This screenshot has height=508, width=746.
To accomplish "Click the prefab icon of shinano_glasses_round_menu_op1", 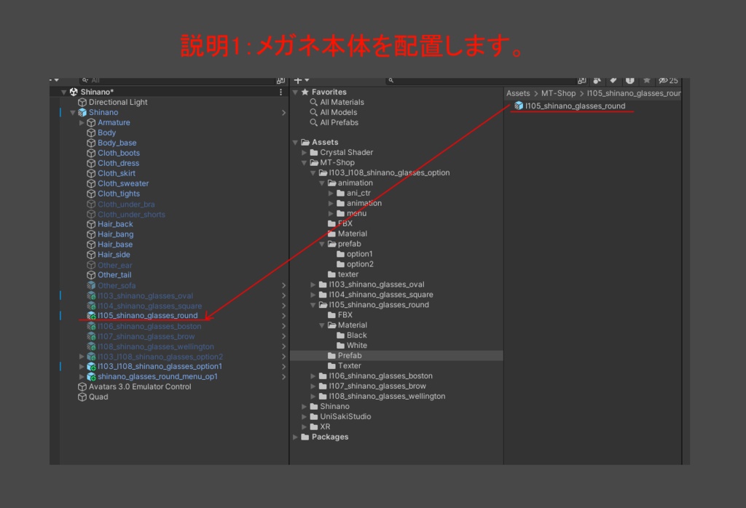I will click(91, 376).
